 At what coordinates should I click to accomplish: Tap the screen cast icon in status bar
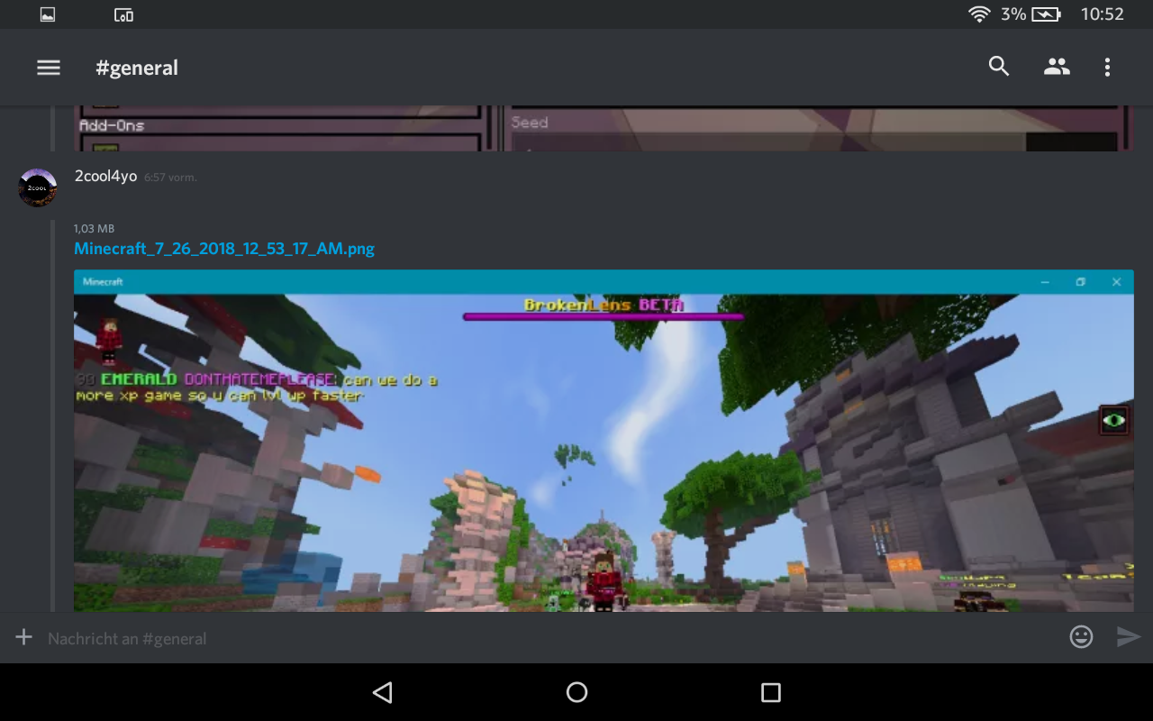click(x=123, y=14)
